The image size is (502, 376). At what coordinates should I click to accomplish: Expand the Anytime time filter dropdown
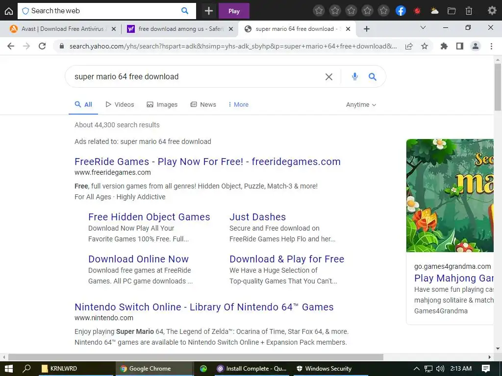[x=361, y=105]
